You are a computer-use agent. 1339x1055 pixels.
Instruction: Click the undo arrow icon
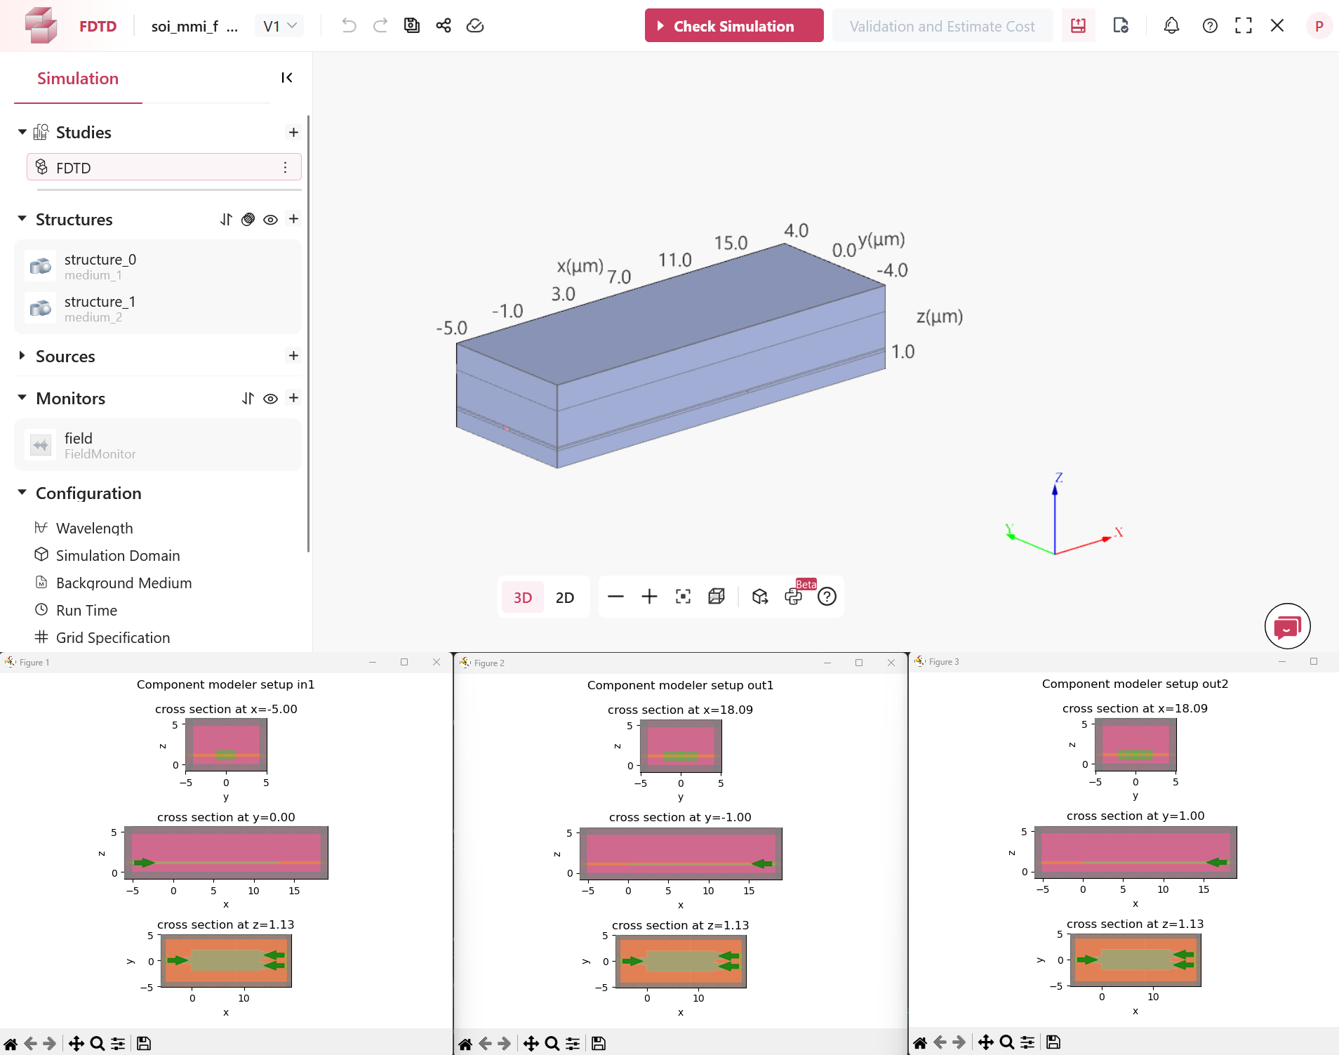349,26
